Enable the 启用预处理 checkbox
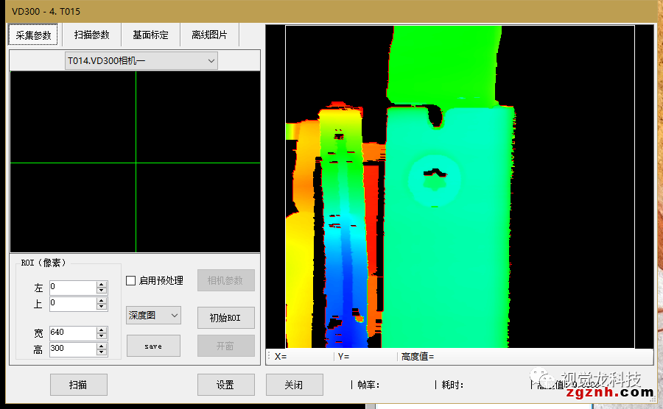 (x=131, y=280)
